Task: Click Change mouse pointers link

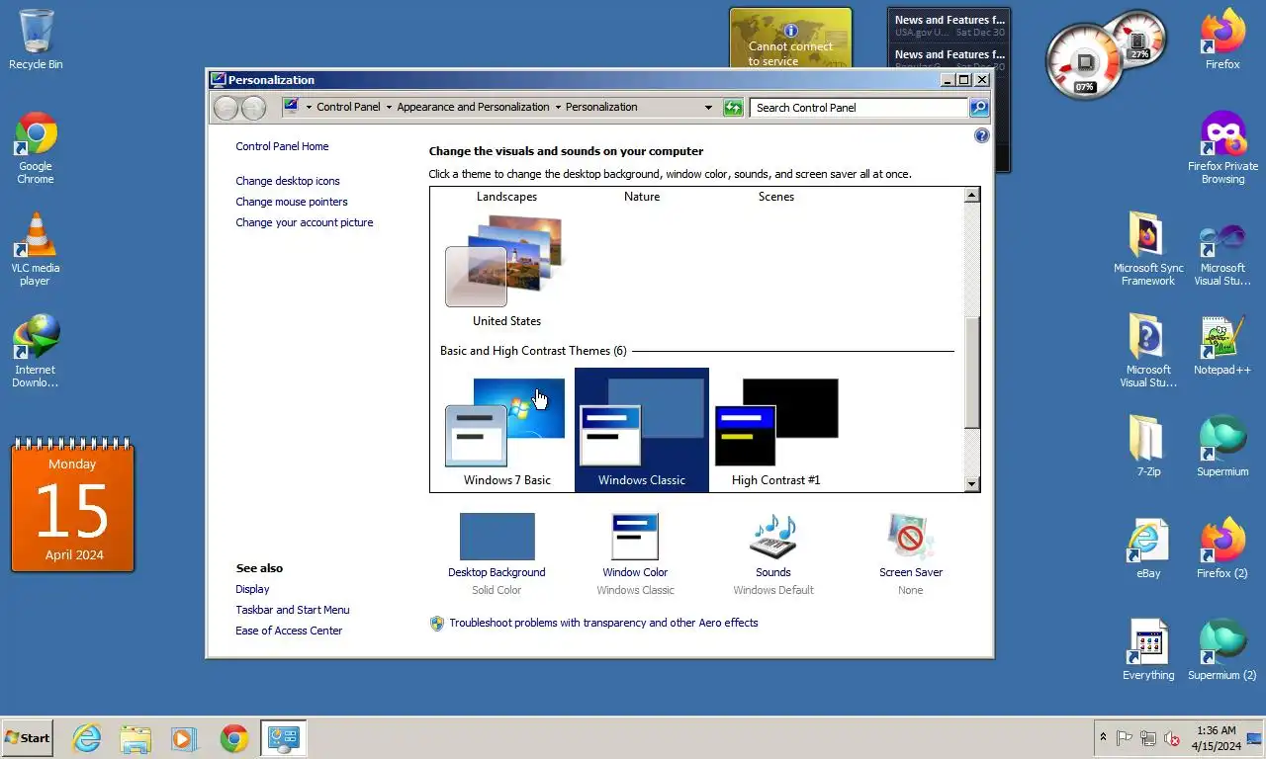Action: tap(292, 202)
